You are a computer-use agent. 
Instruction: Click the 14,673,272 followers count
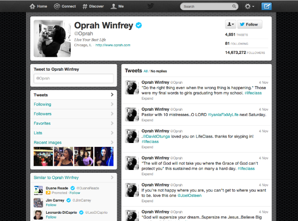pos(245,52)
